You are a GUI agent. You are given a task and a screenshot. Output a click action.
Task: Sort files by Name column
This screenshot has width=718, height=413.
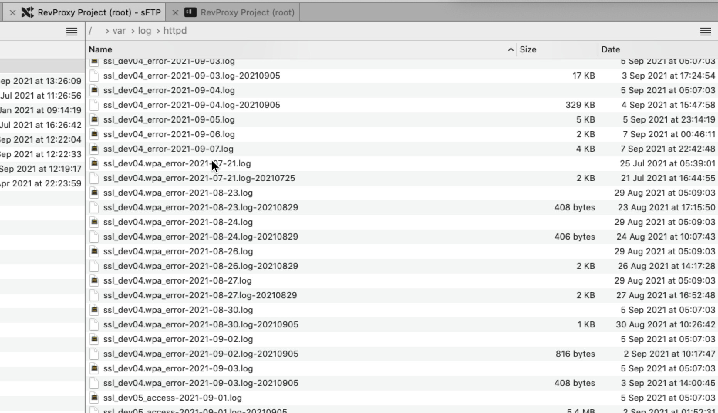pyautogui.click(x=101, y=50)
